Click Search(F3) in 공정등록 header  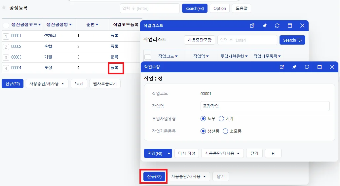pos(195,8)
